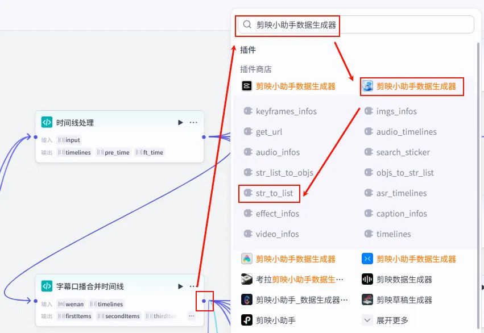Run the 字幕口播合并时间线 node
This screenshot has width=484, height=333.
tap(180, 286)
